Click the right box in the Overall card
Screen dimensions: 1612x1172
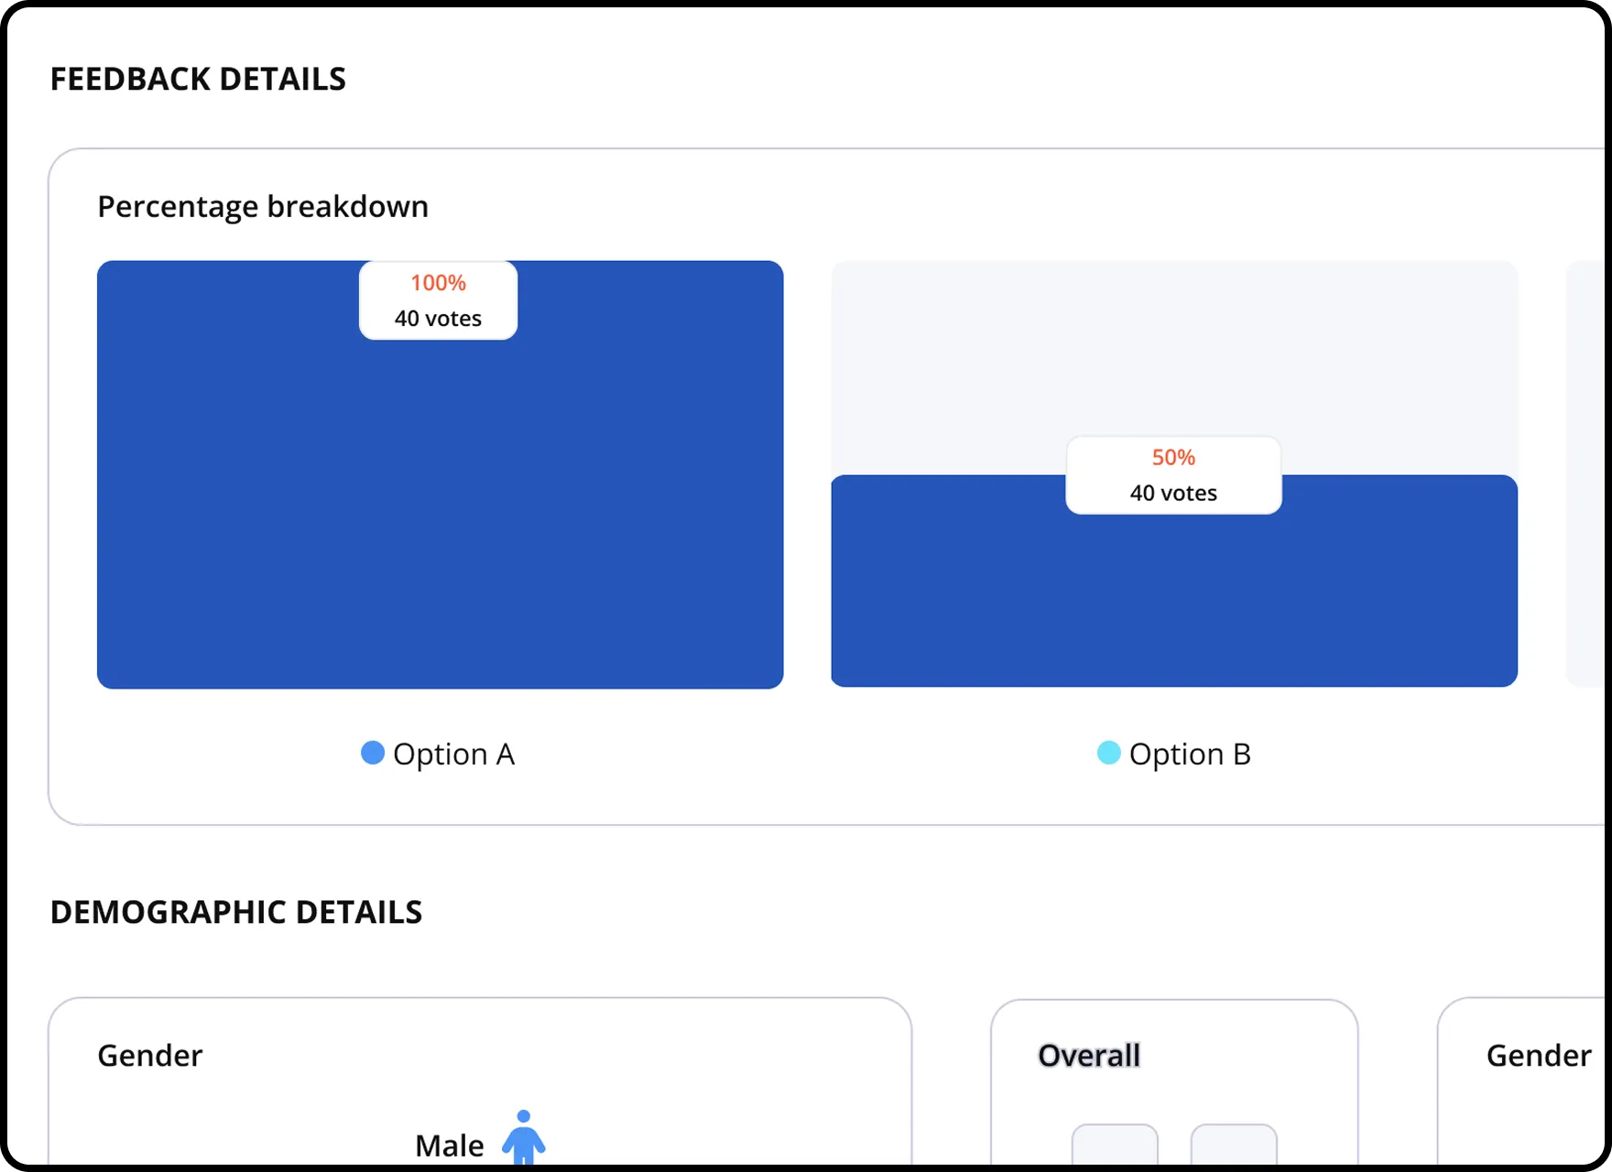(x=1234, y=1145)
